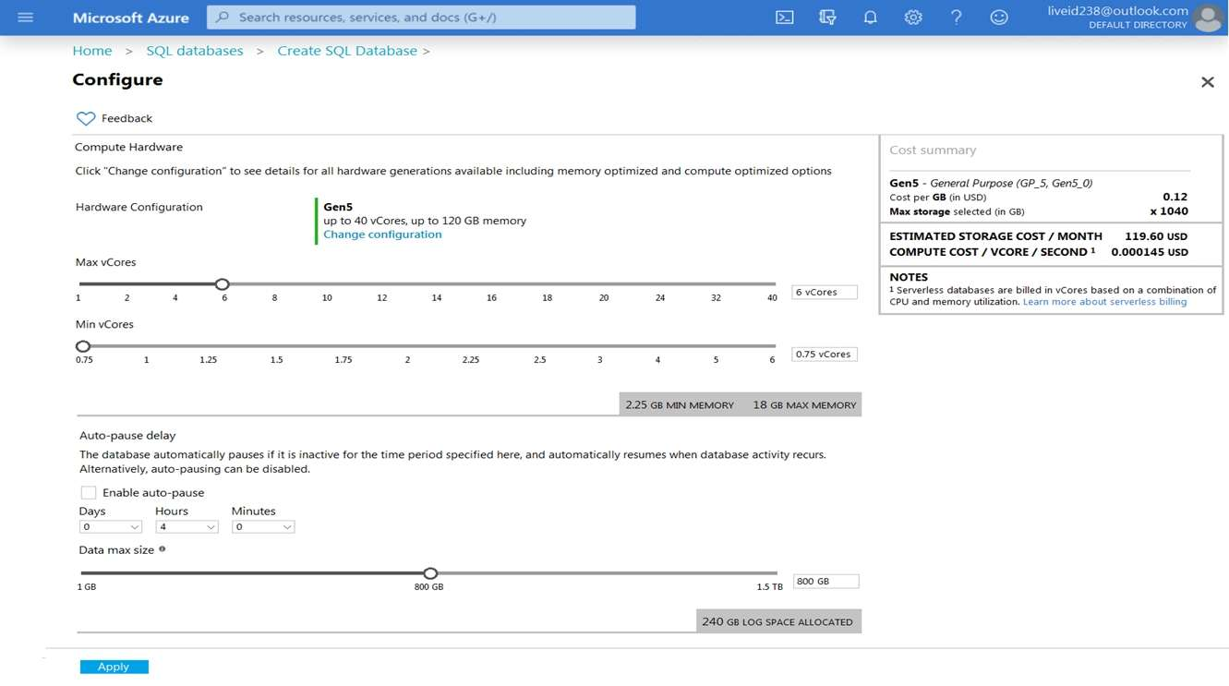
Task: Open the help question mark menu
Action: point(956,18)
